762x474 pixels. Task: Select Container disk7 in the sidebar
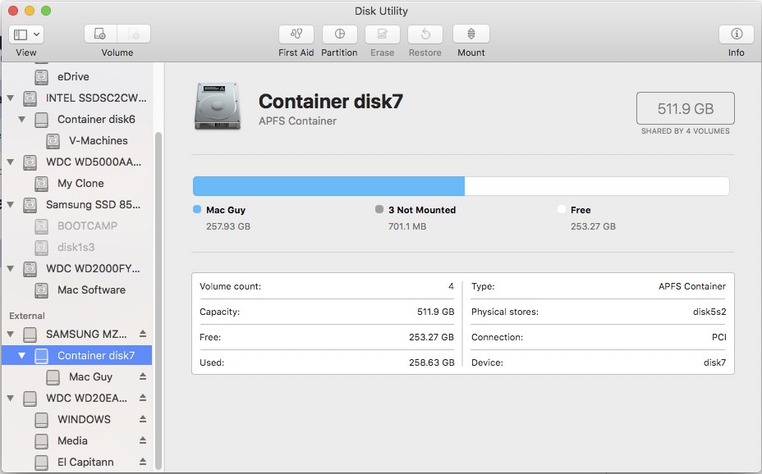click(x=77, y=356)
